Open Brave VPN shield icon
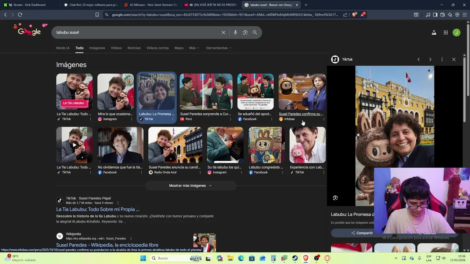Viewport: 470px width, 264px height. click(x=457, y=15)
